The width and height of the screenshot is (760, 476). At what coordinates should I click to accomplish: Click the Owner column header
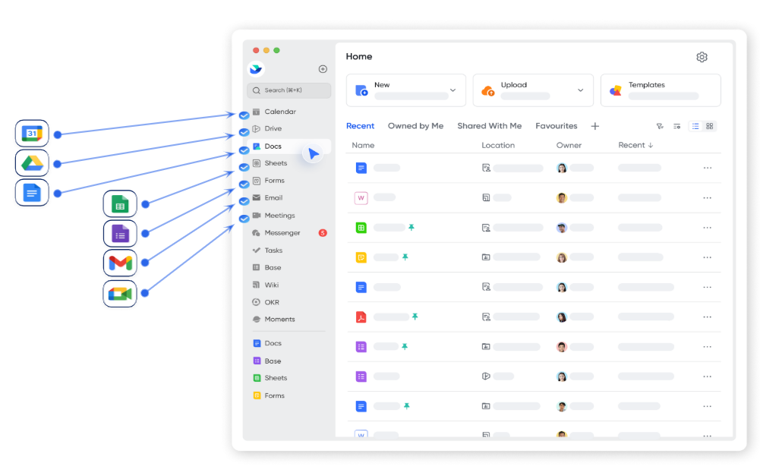(x=569, y=145)
